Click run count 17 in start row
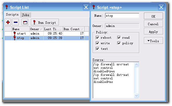The width and height of the screenshot is (172, 106). pos(82,33)
